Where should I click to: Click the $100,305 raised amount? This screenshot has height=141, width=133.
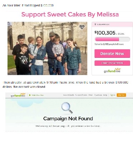coord(105,33)
